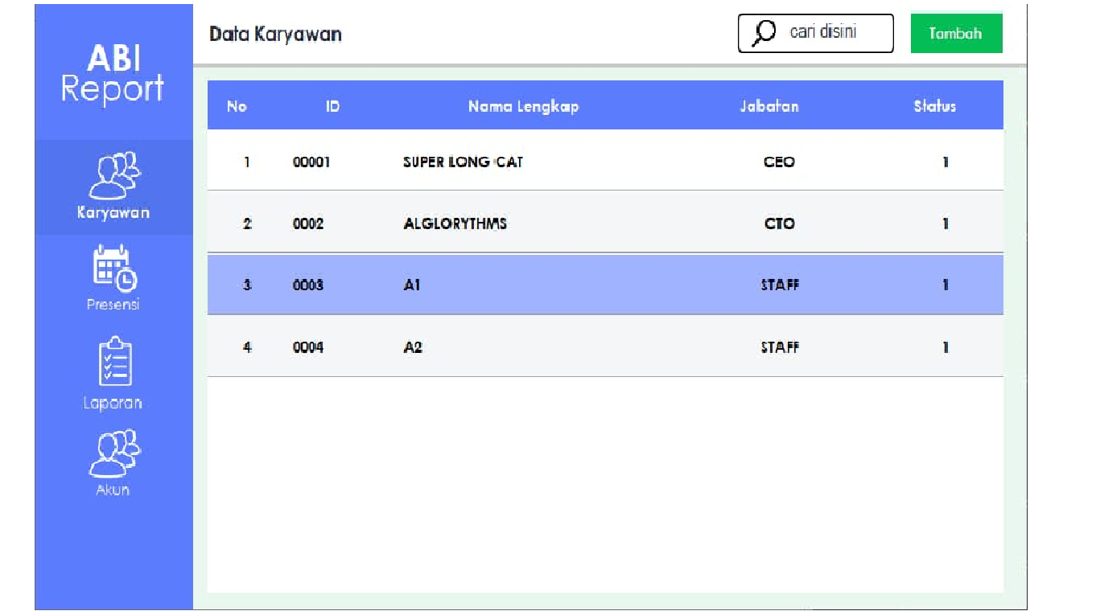
Task: Open the Laporan checklist icon
Action: pos(113,362)
